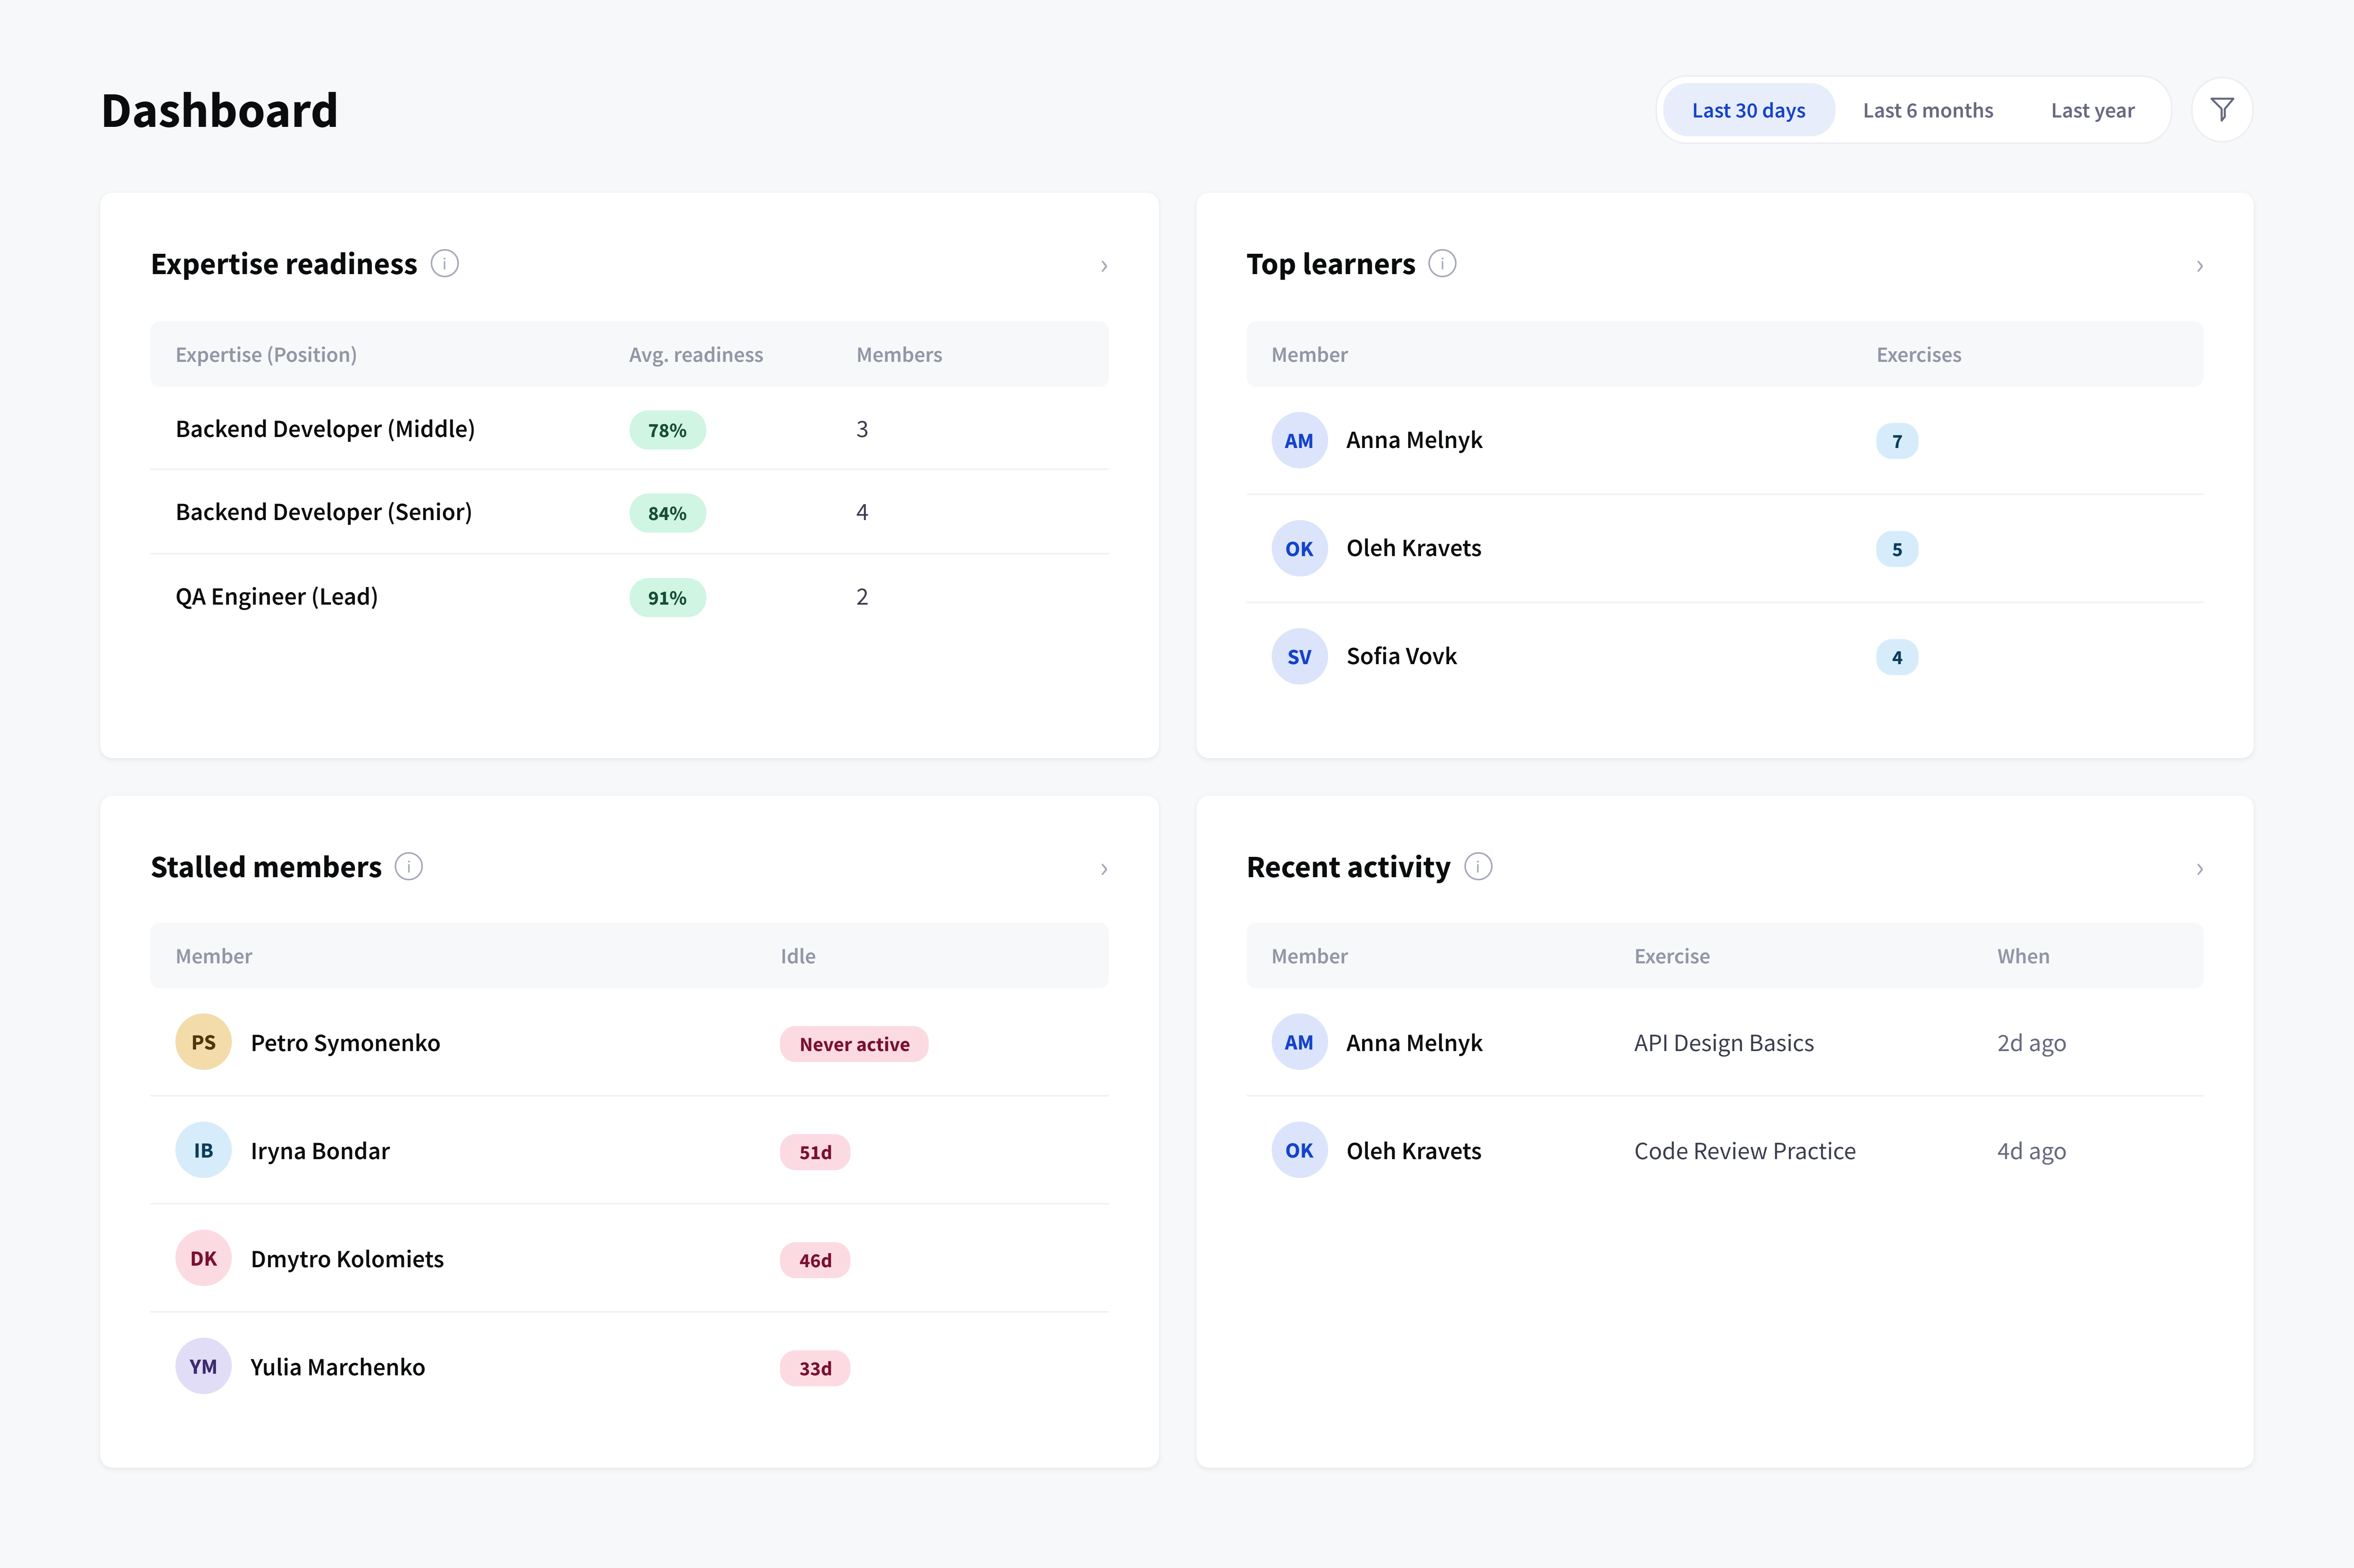Click the Avg. readiness column header
Image resolution: width=2354 pixels, height=1568 pixels.
tap(696, 355)
